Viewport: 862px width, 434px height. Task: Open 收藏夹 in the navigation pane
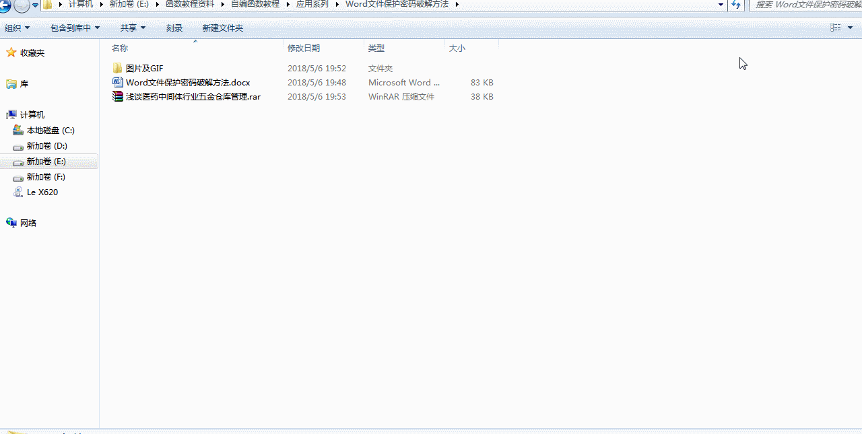click(32, 52)
